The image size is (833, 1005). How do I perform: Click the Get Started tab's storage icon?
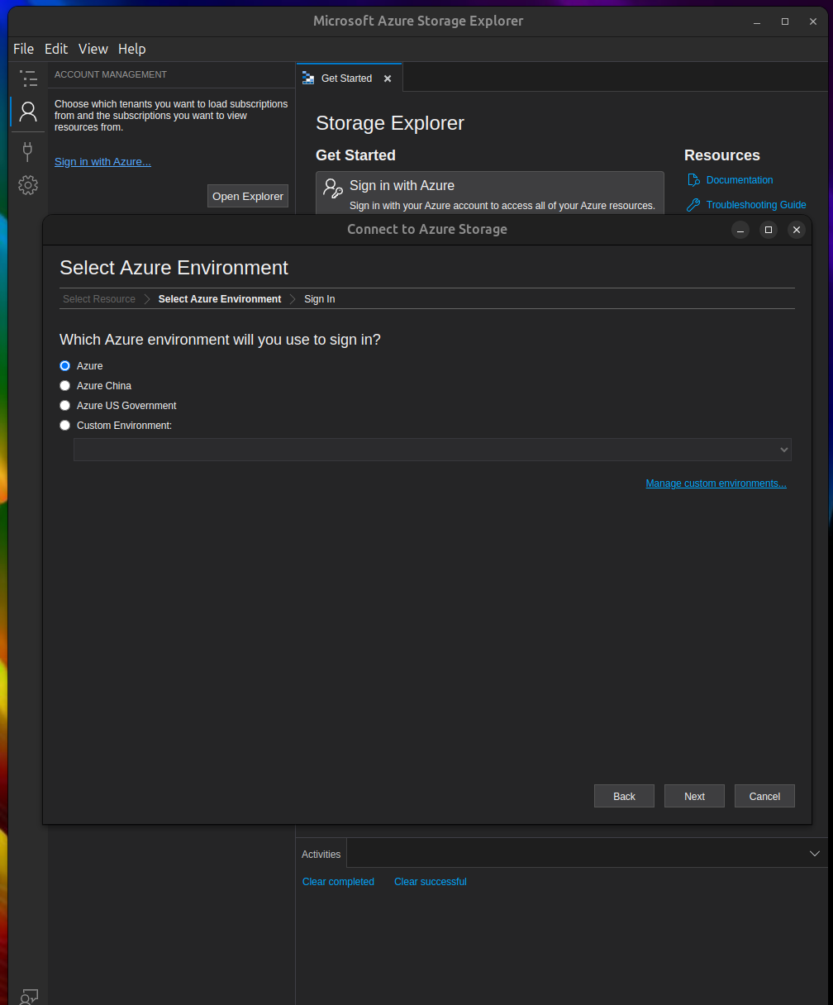(307, 78)
